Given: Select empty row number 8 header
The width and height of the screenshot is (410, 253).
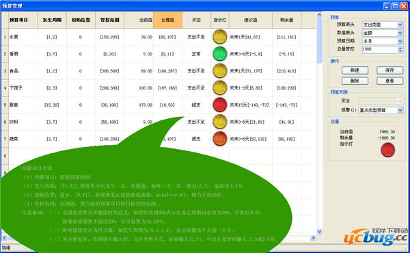Looking at the screenshot, I should pos(5,156).
